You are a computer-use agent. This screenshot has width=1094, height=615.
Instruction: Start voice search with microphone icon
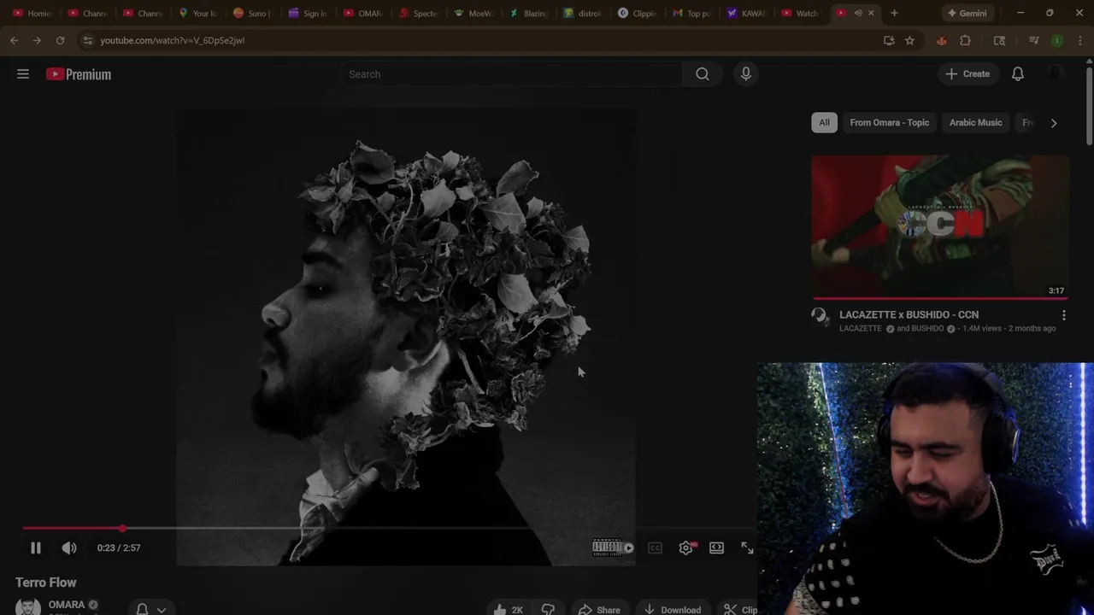tap(746, 74)
